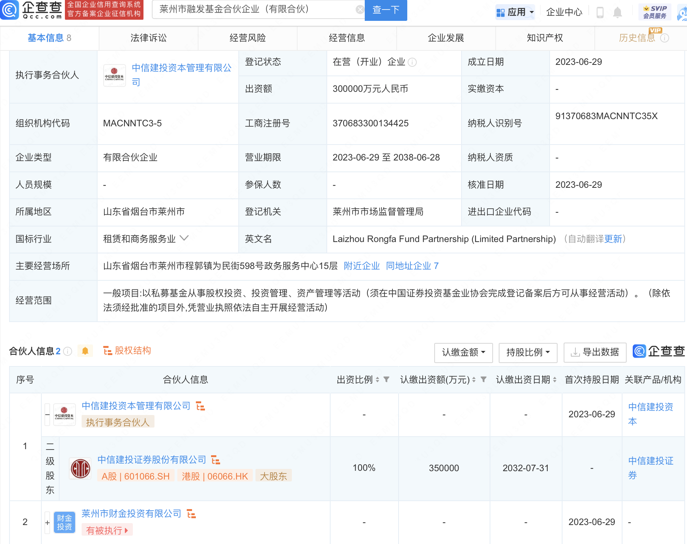Click 导出数据 export button
This screenshot has height=544, width=687.
click(x=595, y=352)
